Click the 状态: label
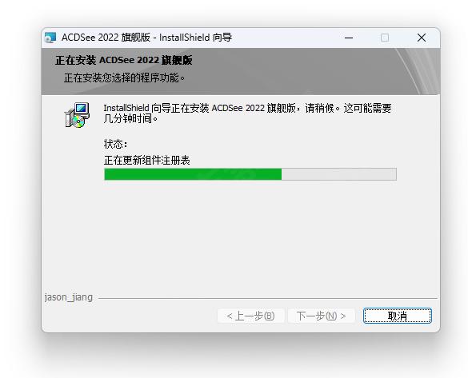This screenshot has width=468, height=378. coord(115,145)
